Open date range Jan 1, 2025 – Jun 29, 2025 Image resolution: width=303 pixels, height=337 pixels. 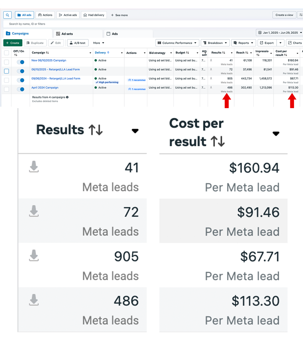coord(280,33)
